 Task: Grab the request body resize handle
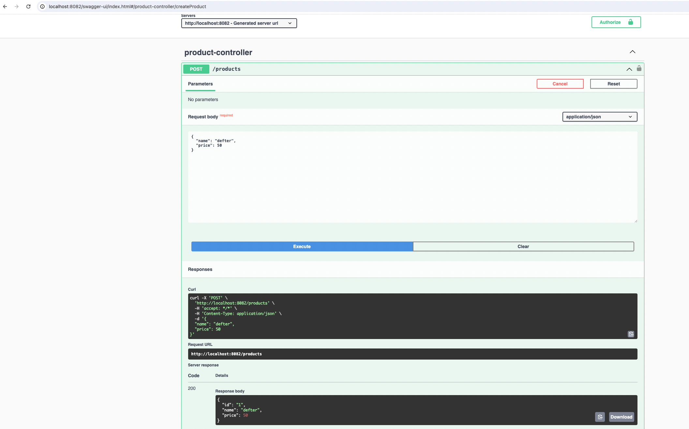[636, 221]
